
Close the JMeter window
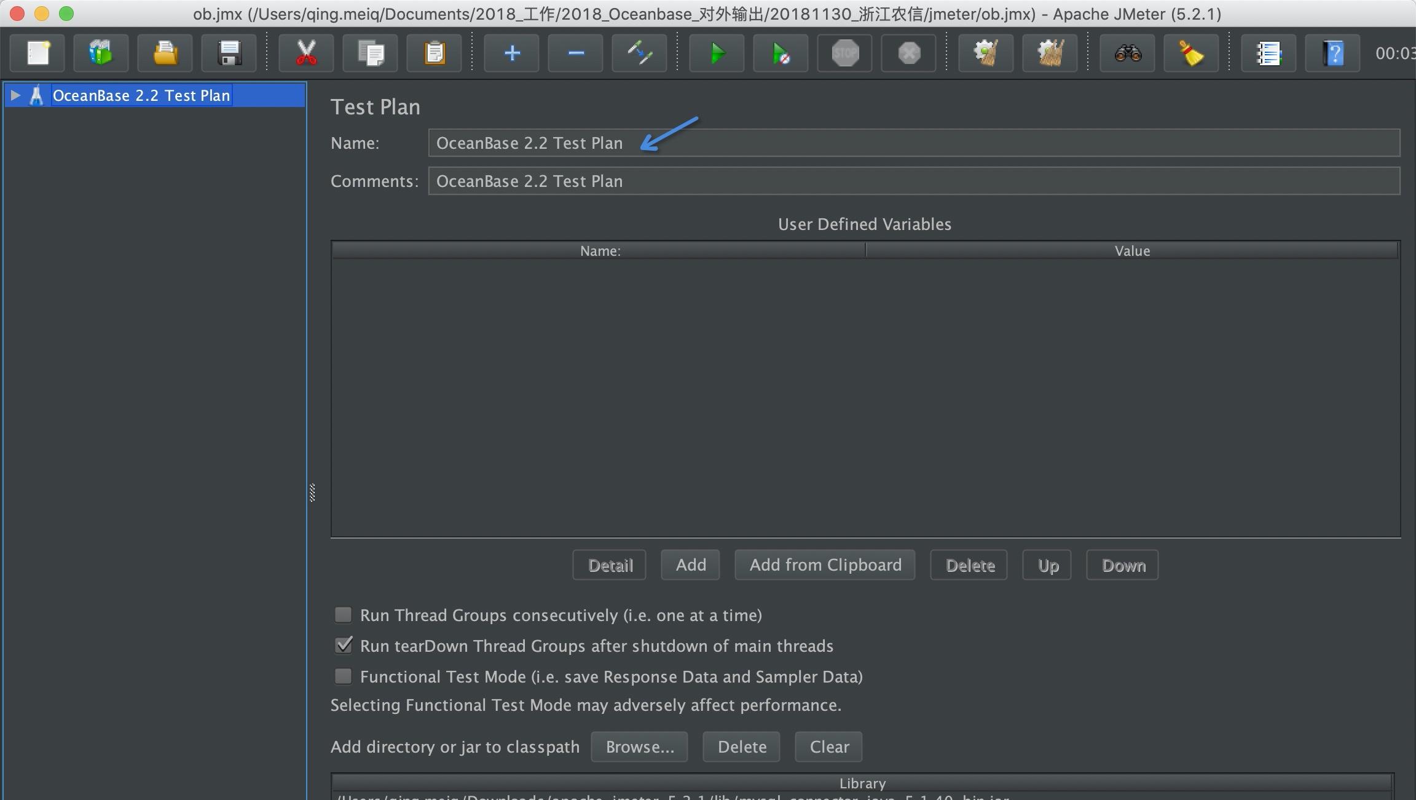tap(17, 14)
